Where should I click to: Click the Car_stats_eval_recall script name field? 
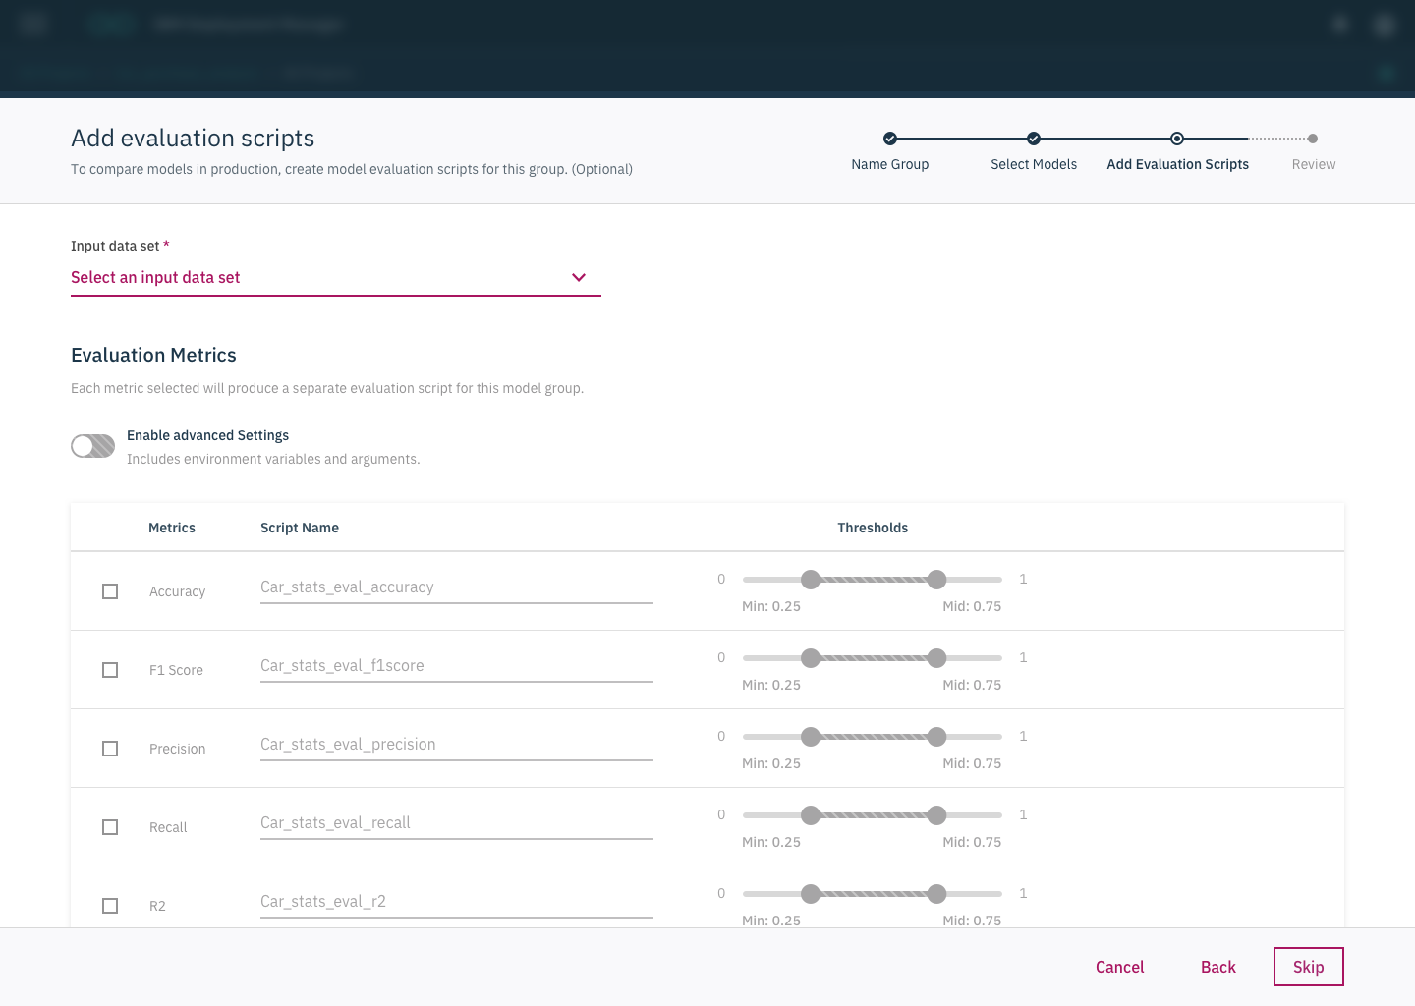[x=457, y=823]
